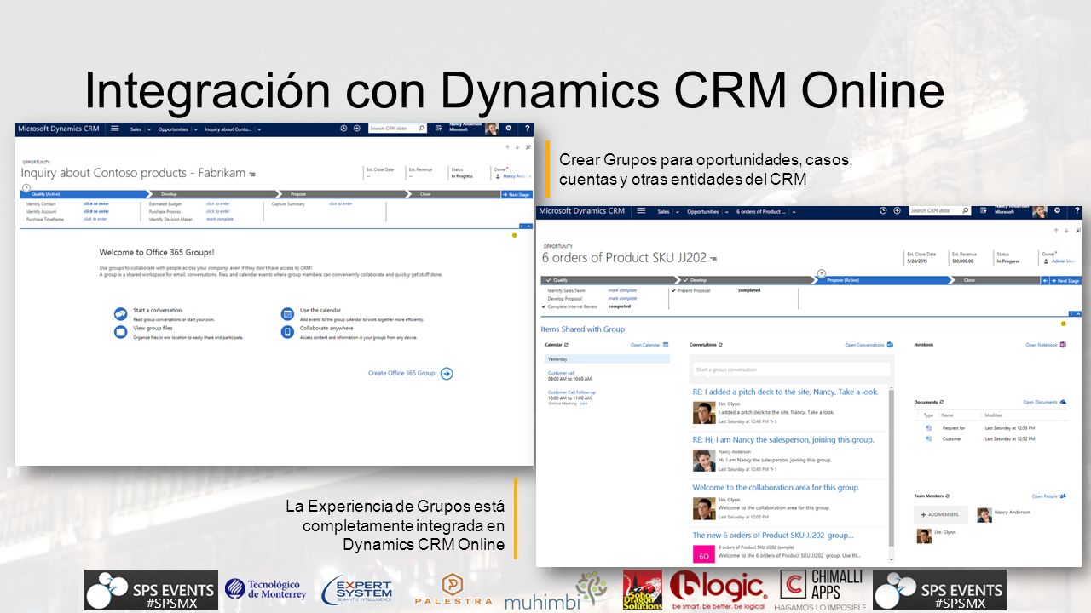Screen dimensions: 1091x613
Task: Open form selector next to JJ202 title
Action: [713, 259]
